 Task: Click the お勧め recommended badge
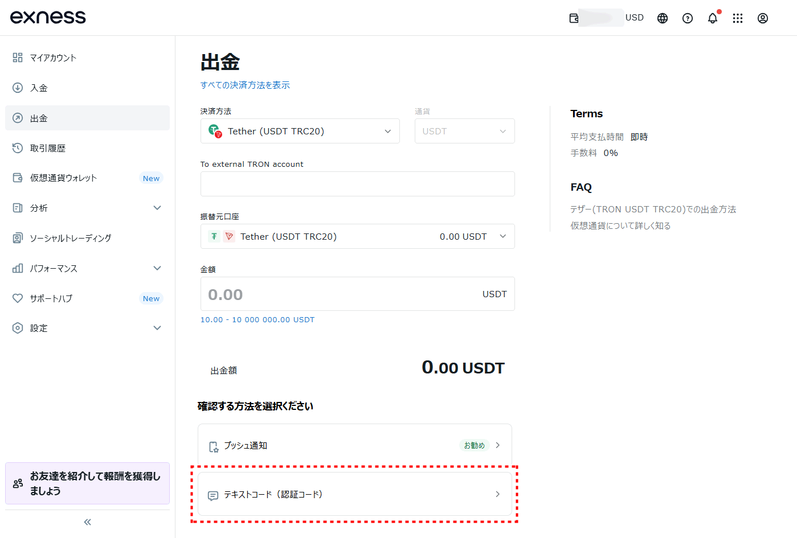coord(474,445)
